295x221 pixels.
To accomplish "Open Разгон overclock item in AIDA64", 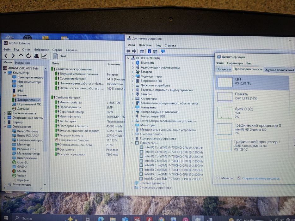I will 20,95.
